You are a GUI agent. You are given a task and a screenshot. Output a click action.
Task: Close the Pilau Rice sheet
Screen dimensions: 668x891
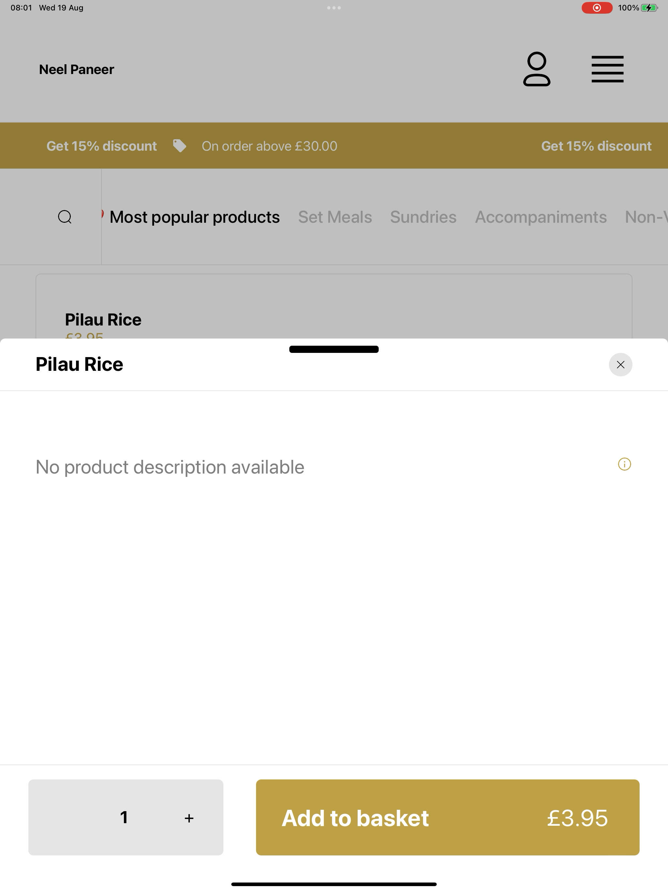(x=620, y=365)
